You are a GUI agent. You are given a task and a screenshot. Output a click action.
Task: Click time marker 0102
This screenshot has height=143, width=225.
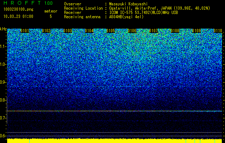tap(46, 31)
